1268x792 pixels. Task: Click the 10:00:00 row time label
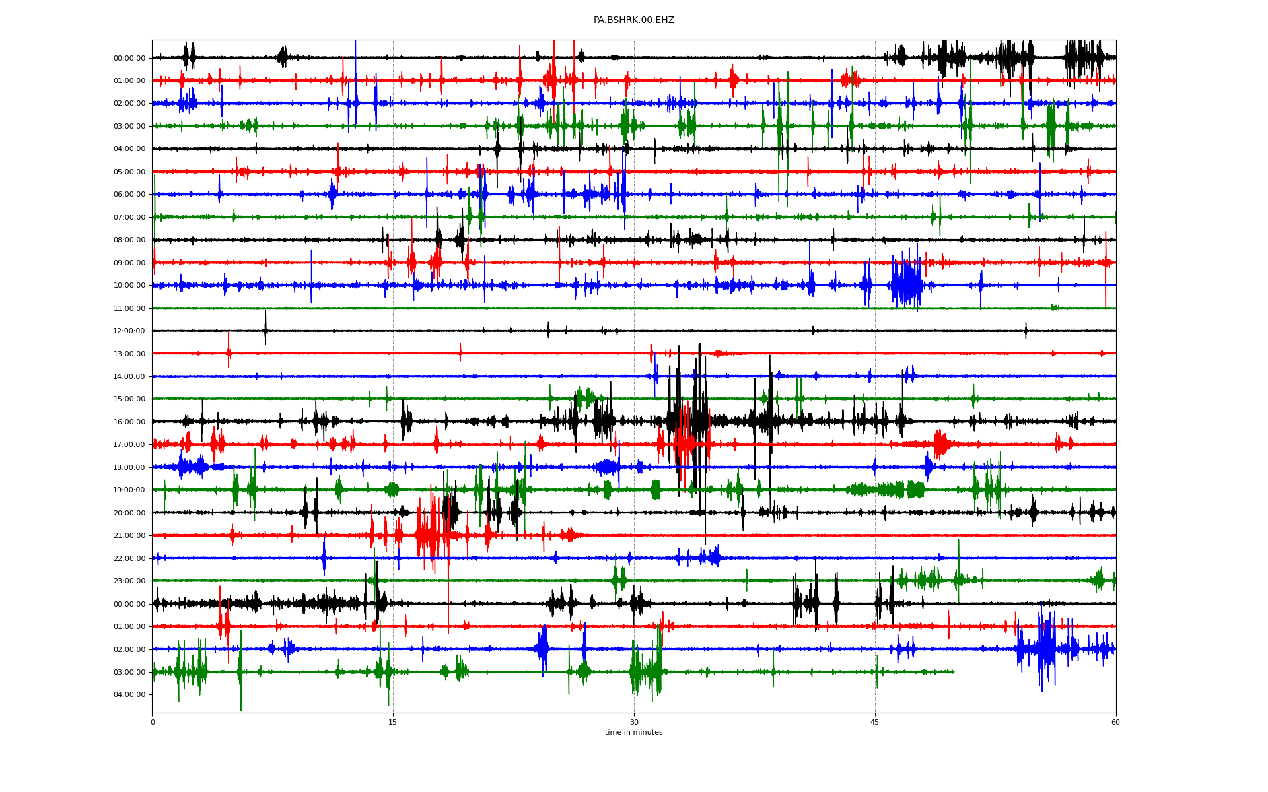tap(129, 286)
